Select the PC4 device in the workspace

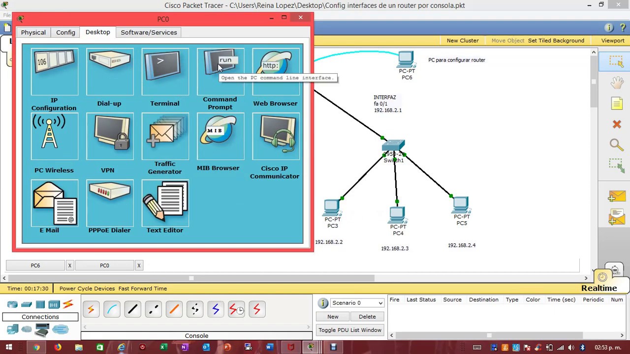(397, 215)
